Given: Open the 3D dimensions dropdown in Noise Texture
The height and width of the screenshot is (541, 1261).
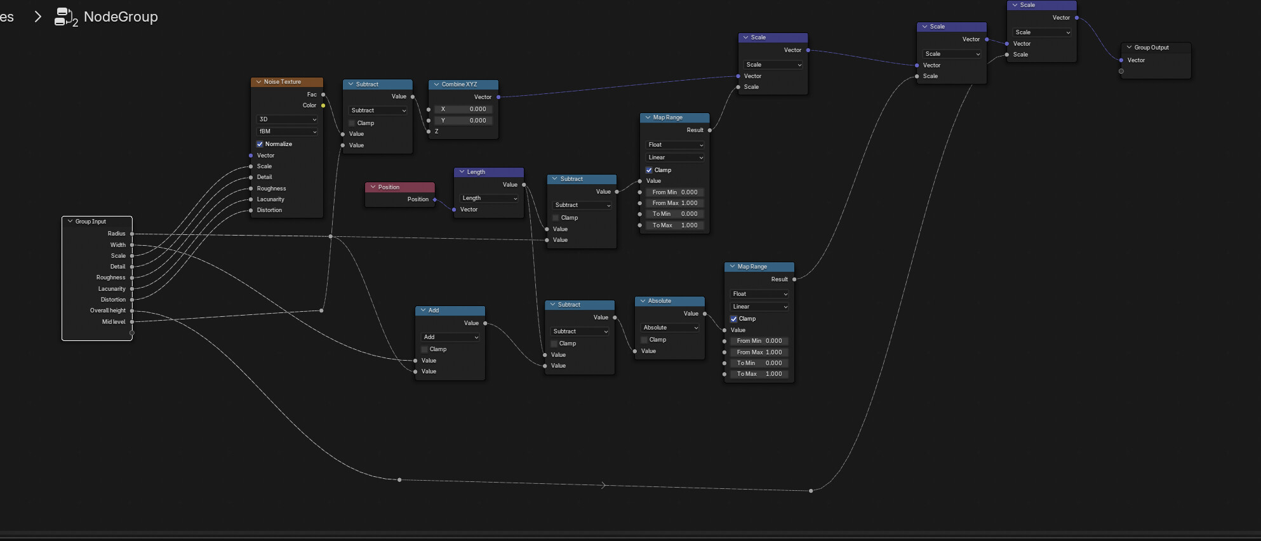Looking at the screenshot, I should pyautogui.click(x=288, y=119).
